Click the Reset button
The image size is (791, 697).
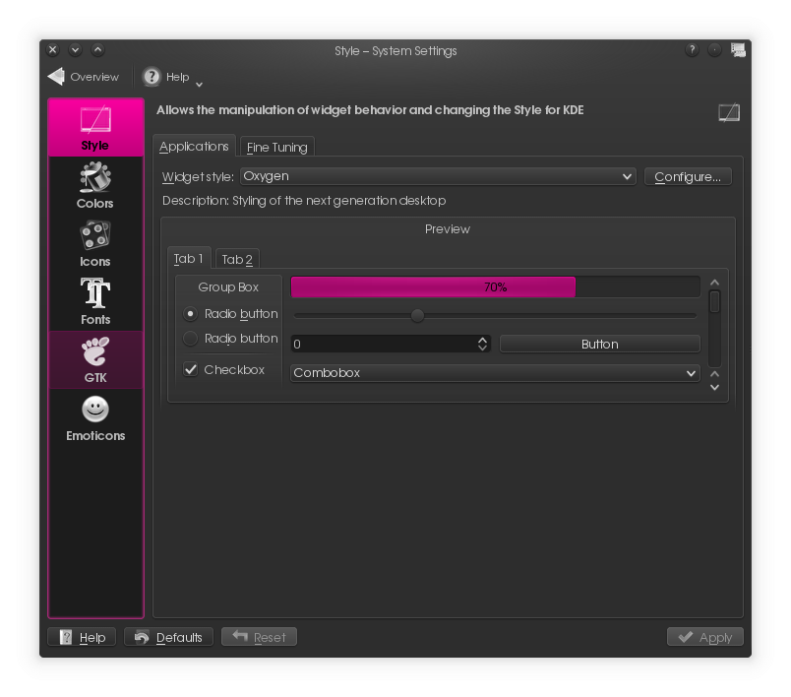tap(260, 637)
